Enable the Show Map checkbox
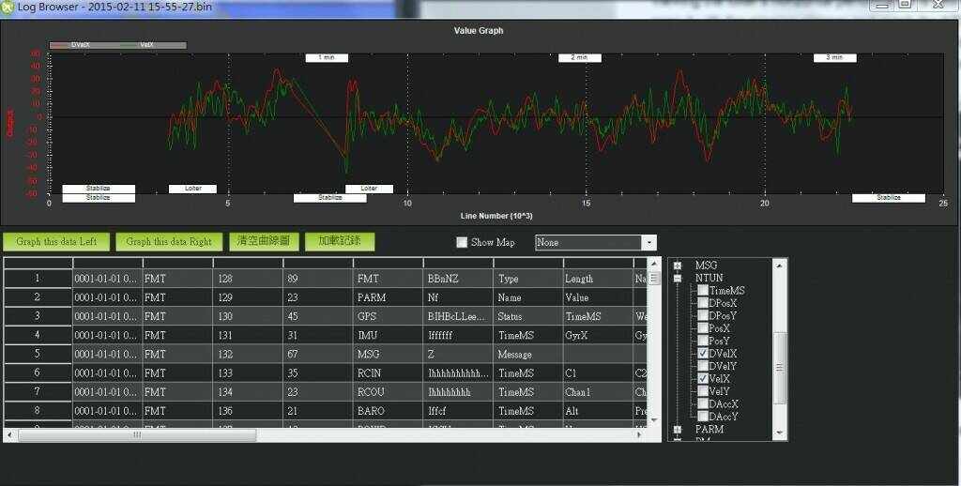961x486 pixels. [x=462, y=242]
